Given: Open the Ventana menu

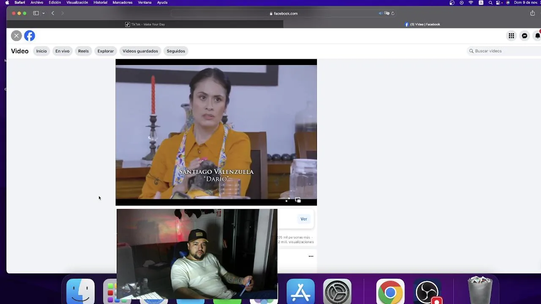Looking at the screenshot, I should point(145,3).
